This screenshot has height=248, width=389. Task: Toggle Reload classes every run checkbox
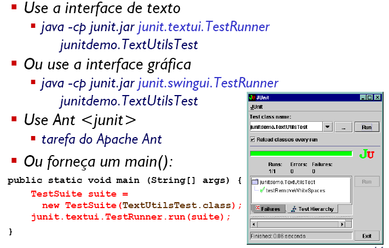pyautogui.click(x=253, y=139)
